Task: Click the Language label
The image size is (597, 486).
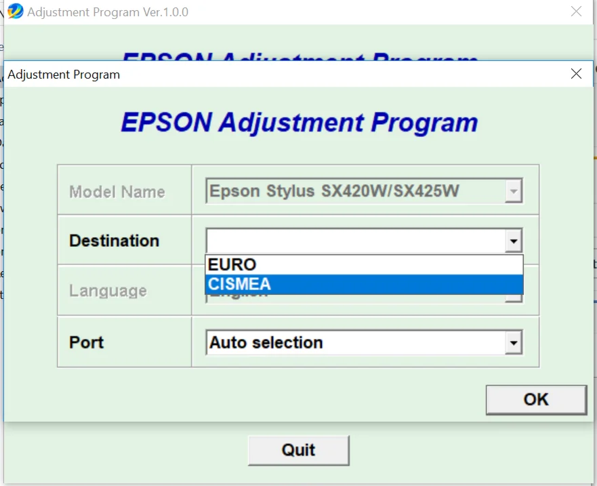Action: tap(108, 291)
